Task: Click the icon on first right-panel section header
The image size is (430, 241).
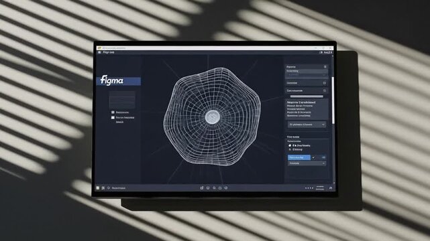Action: 325,67
